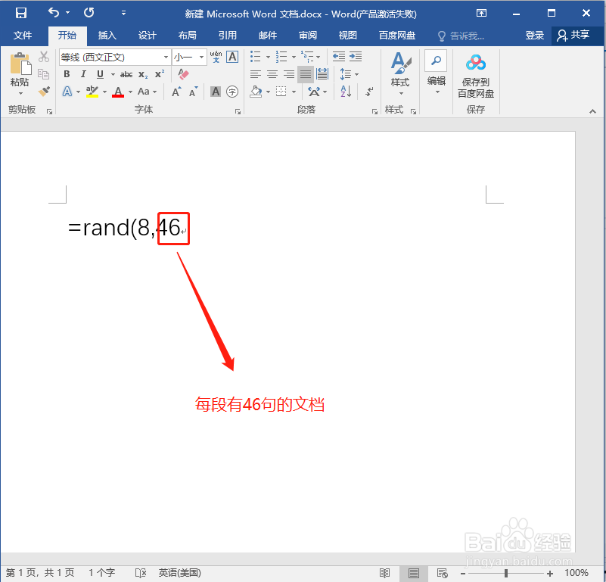Increase font size
Image resolution: width=606 pixels, height=582 pixels.
point(176,92)
